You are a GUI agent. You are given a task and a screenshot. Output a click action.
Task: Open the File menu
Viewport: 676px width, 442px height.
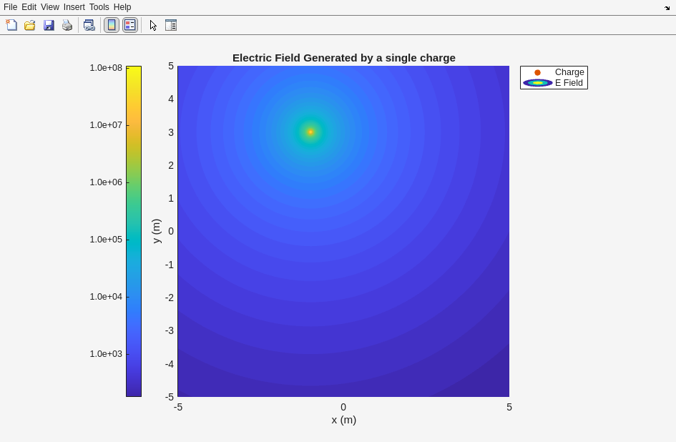pyautogui.click(x=10, y=7)
